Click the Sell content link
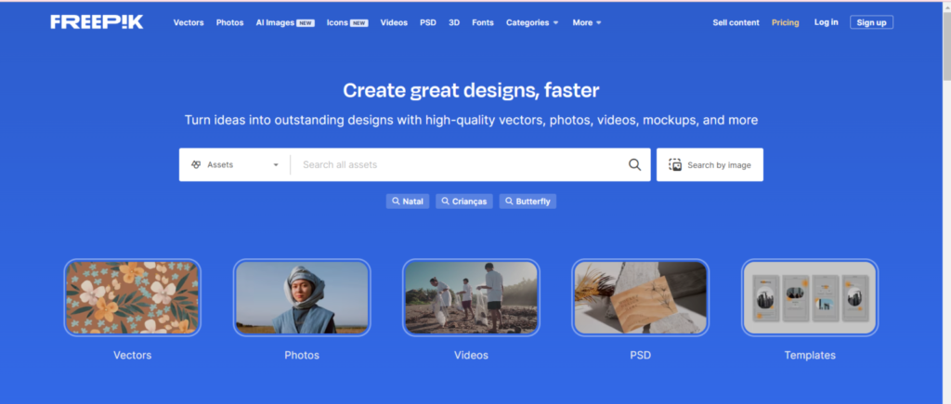Image resolution: width=951 pixels, height=404 pixels. click(736, 22)
